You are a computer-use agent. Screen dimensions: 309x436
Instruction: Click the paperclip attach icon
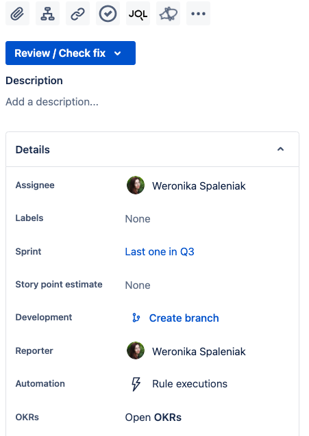(x=17, y=14)
